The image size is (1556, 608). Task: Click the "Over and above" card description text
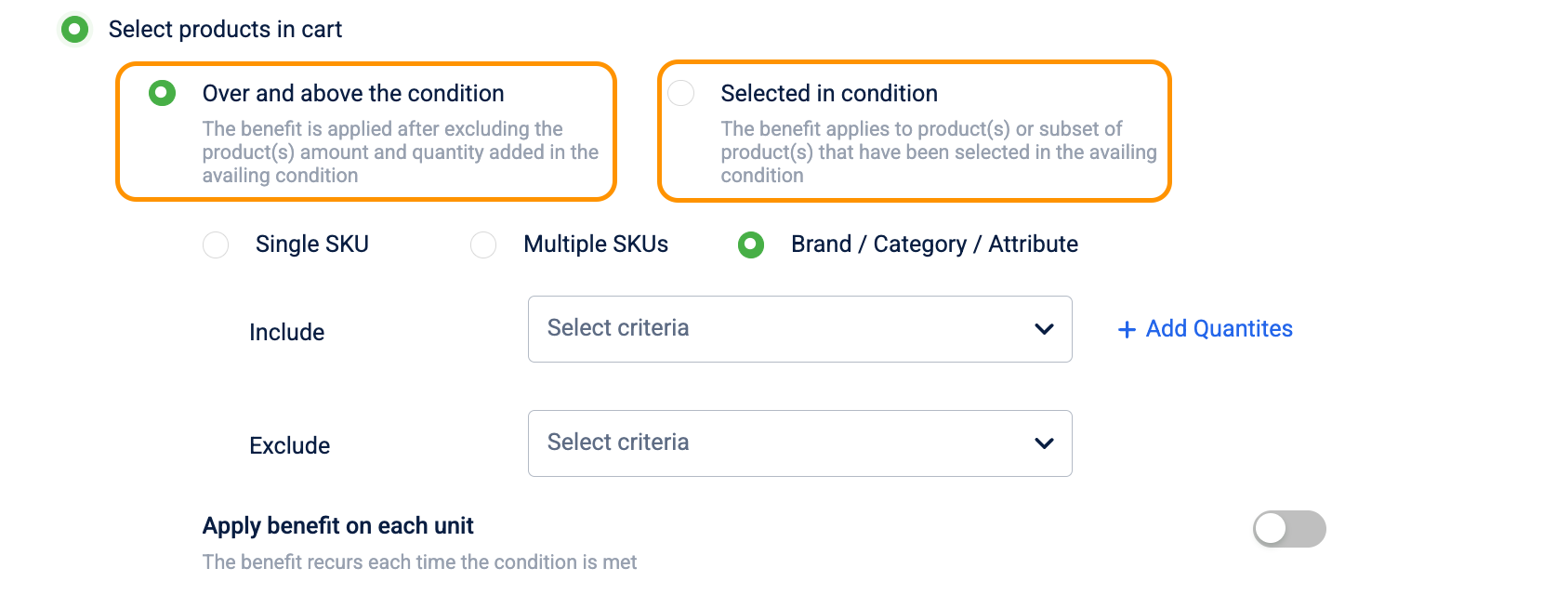400,152
